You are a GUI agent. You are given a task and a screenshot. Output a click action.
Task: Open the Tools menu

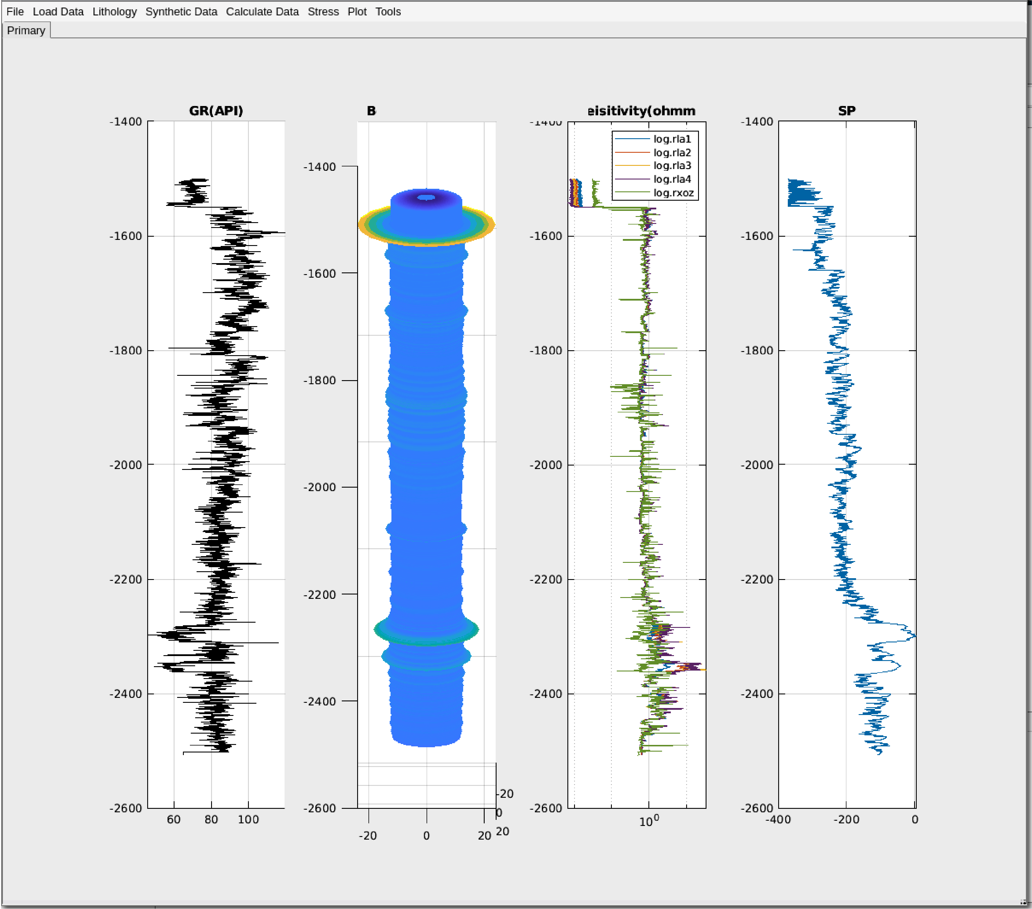[388, 11]
